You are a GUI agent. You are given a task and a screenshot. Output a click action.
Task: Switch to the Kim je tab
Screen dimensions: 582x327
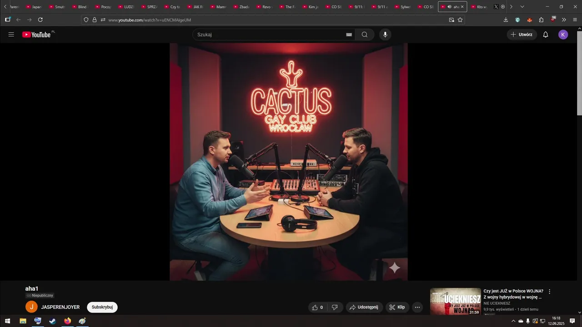pyautogui.click(x=311, y=7)
